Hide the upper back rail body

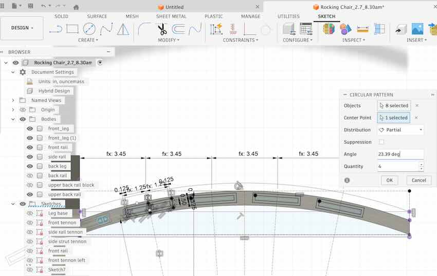coord(30,194)
